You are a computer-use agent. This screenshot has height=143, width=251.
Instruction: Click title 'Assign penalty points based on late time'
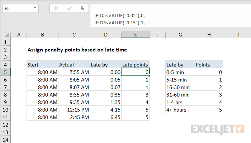pos(77,50)
